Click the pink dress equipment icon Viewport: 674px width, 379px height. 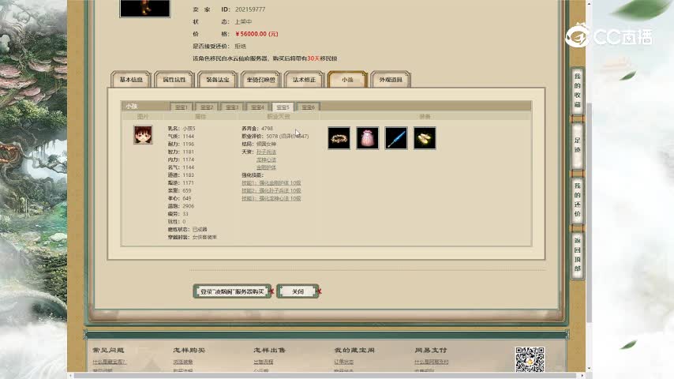[x=368, y=138]
